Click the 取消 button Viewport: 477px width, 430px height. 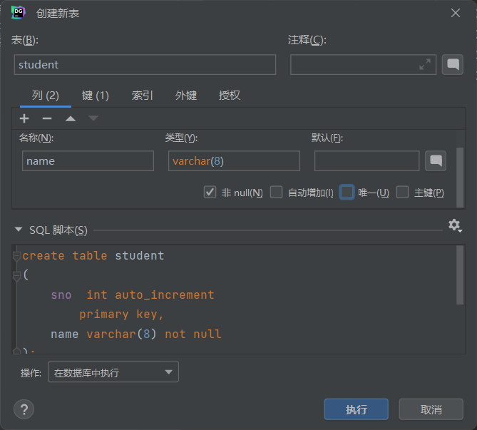[x=431, y=409]
